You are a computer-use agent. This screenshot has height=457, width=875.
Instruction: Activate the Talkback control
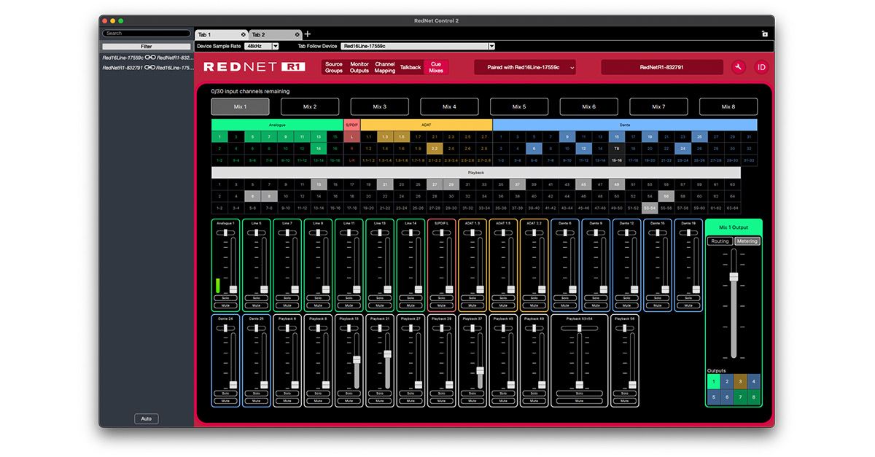[x=410, y=66]
